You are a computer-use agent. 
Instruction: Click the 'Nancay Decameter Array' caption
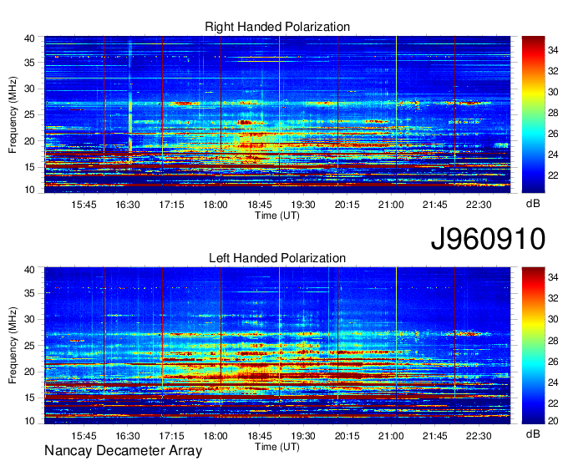point(123,451)
